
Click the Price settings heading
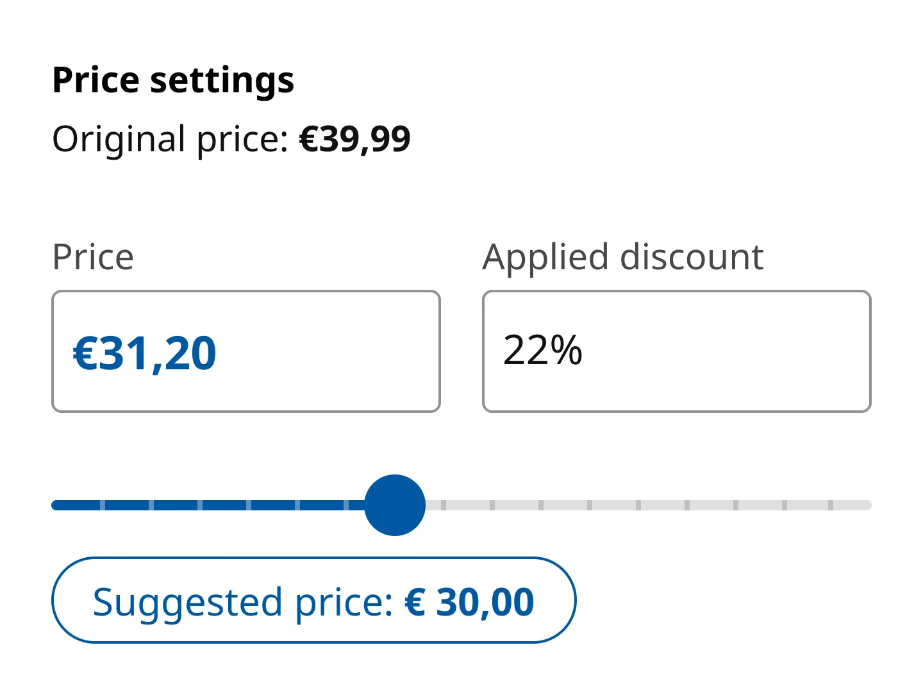173,80
